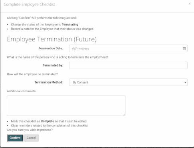Click inside the Additional comments text area
Screen dimensions: 194x148
click(x=66, y=106)
